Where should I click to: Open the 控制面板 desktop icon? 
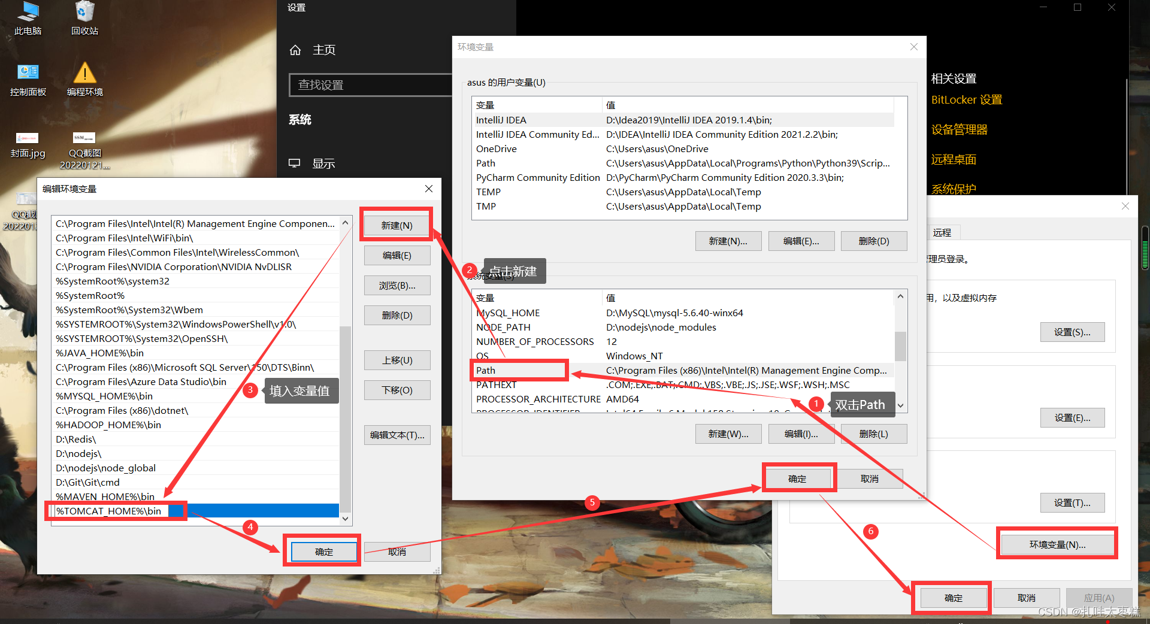click(28, 80)
